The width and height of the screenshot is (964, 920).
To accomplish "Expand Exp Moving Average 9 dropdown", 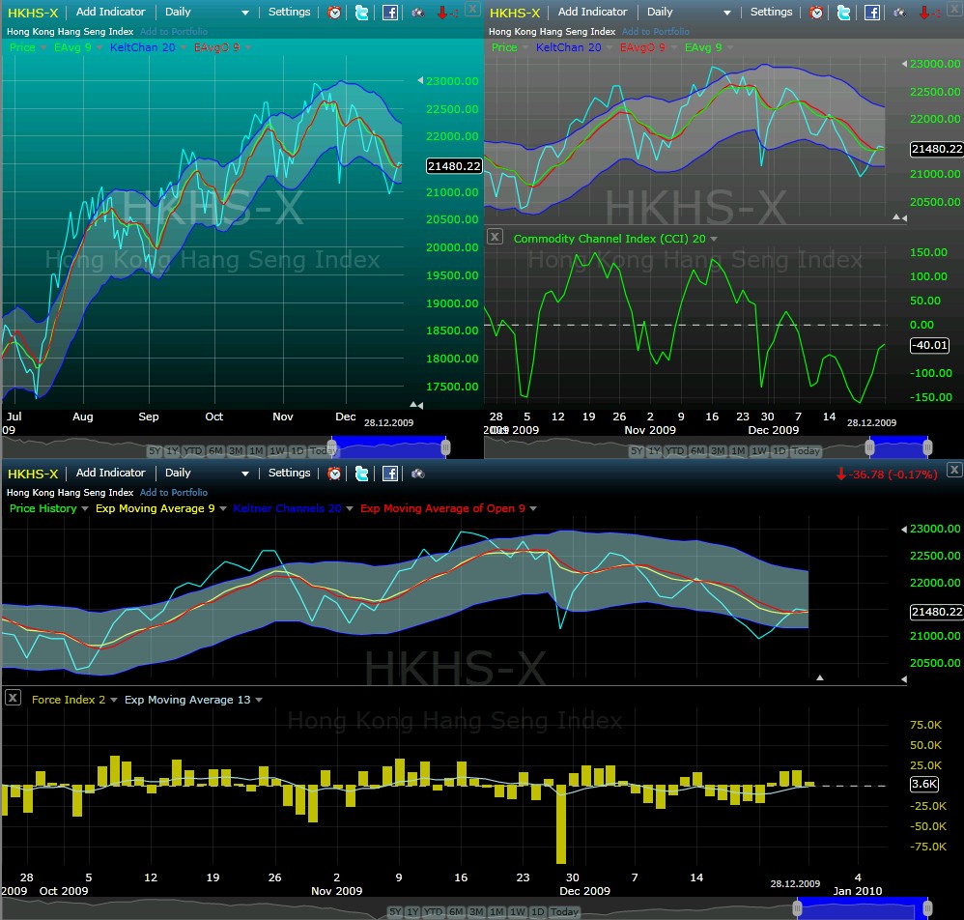I will (223, 508).
